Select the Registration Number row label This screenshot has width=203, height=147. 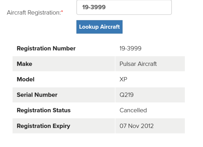tap(46, 48)
